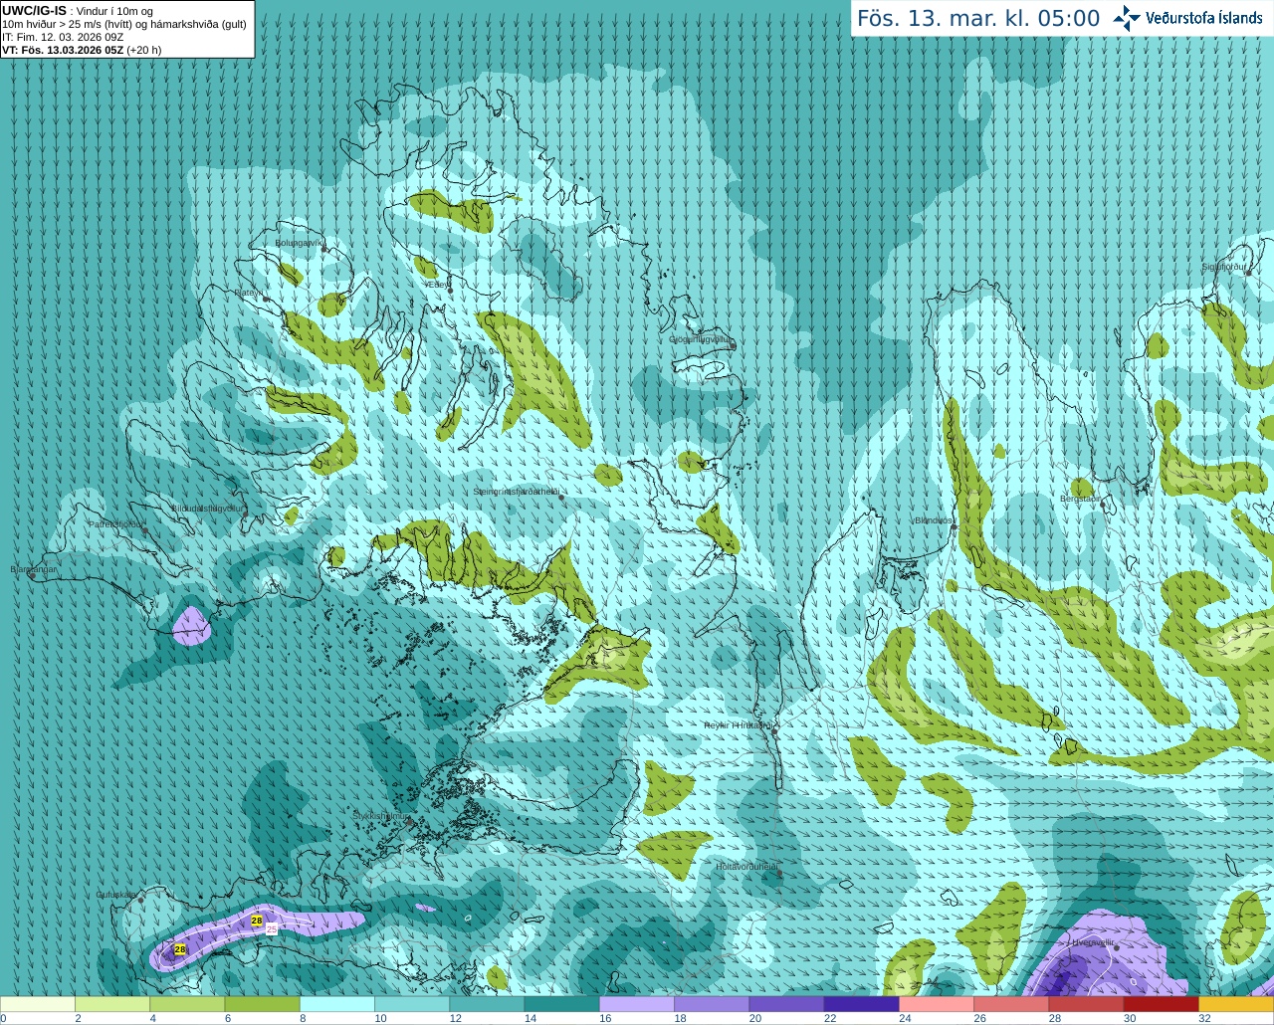Select the 18–20 lavender legend swatch
The width and height of the screenshot is (1274, 1025).
pos(712,1004)
